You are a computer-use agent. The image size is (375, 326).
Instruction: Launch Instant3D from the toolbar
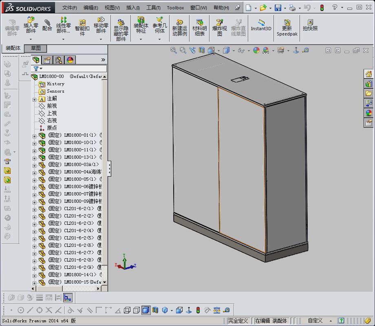tap(261, 25)
